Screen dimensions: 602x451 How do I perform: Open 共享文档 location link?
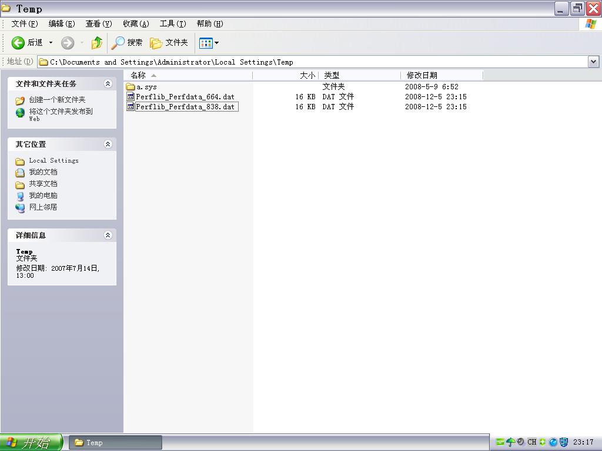(43, 184)
